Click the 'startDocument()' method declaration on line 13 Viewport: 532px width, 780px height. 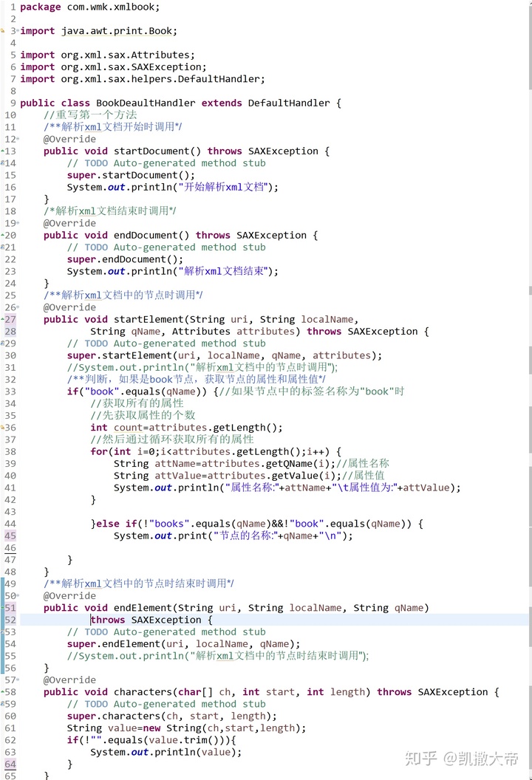click(x=157, y=151)
